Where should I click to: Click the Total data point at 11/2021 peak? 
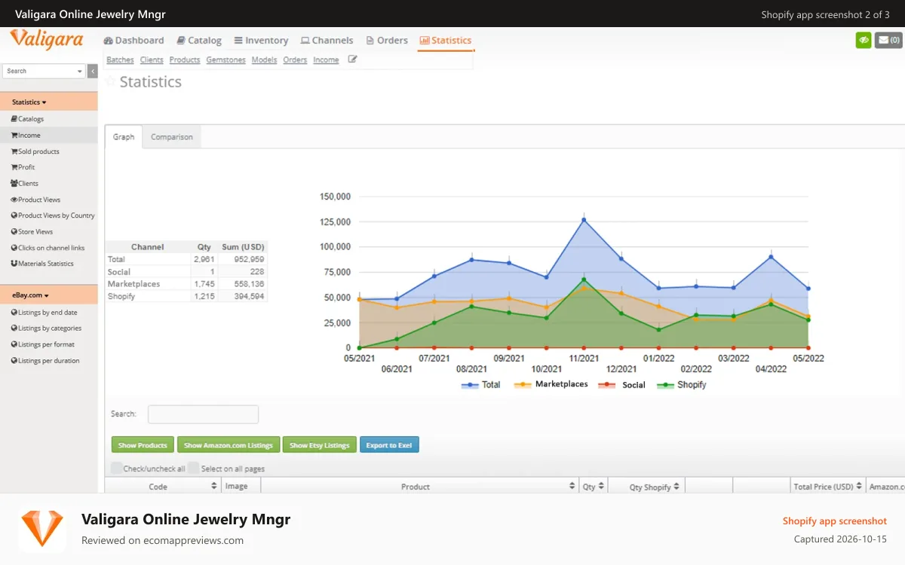point(584,220)
